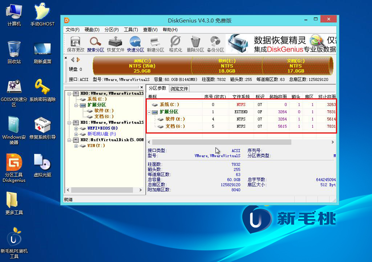The width and height of the screenshot is (372, 262).
Task: Select 系统(C:) in the disk tree
Action: [97, 99]
